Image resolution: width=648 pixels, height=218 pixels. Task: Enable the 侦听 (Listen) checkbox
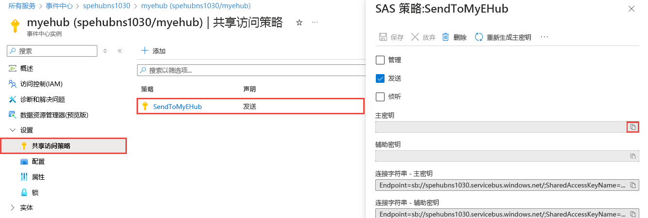[x=380, y=96]
